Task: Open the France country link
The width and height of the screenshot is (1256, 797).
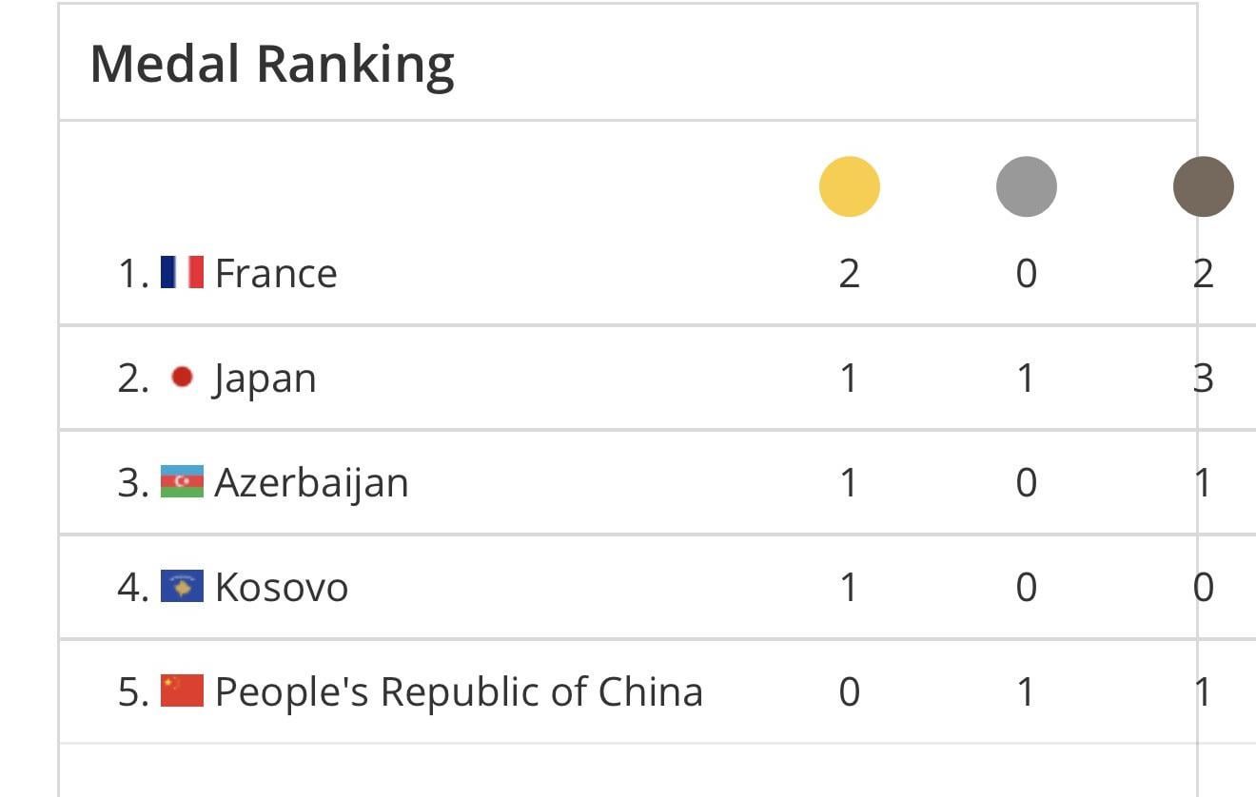Action: click(276, 274)
